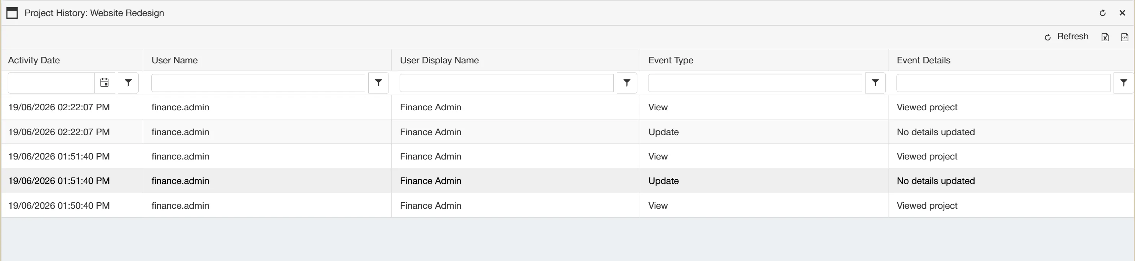This screenshot has height=261, width=1135.
Task: Close the Project History window
Action: pos(1122,13)
